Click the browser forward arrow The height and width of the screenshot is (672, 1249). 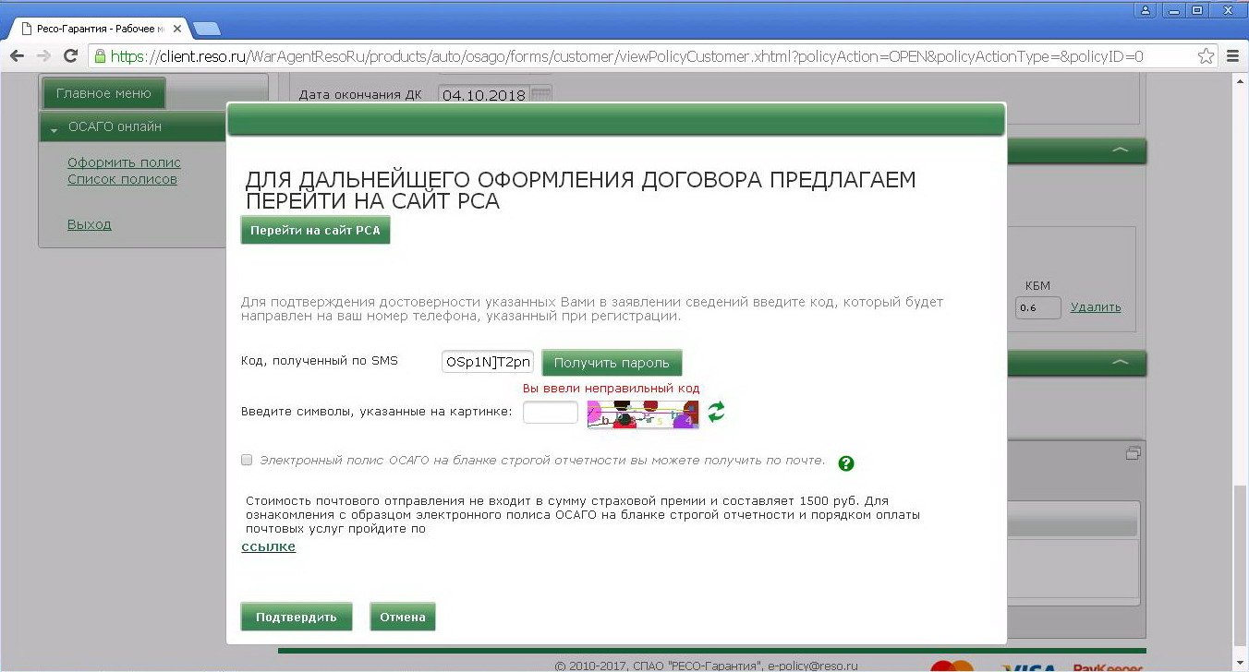click(x=43, y=56)
